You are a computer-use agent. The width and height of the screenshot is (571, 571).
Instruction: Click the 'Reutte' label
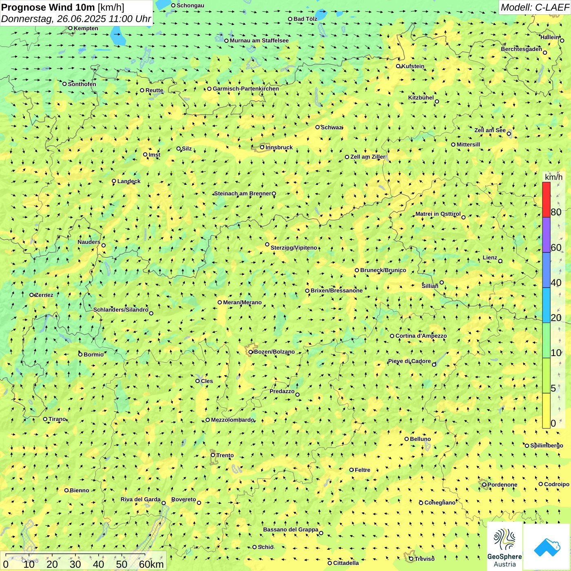154,91
